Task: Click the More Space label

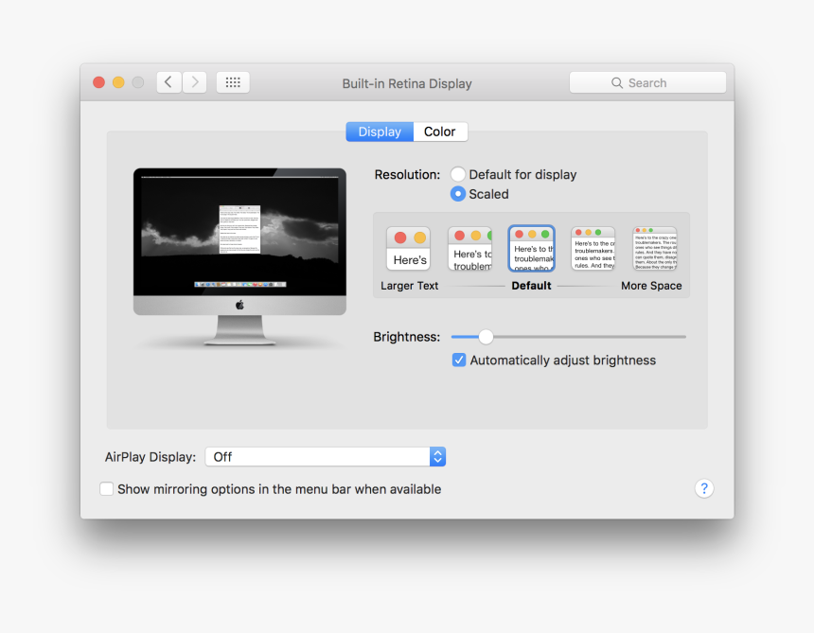Action: click(651, 286)
